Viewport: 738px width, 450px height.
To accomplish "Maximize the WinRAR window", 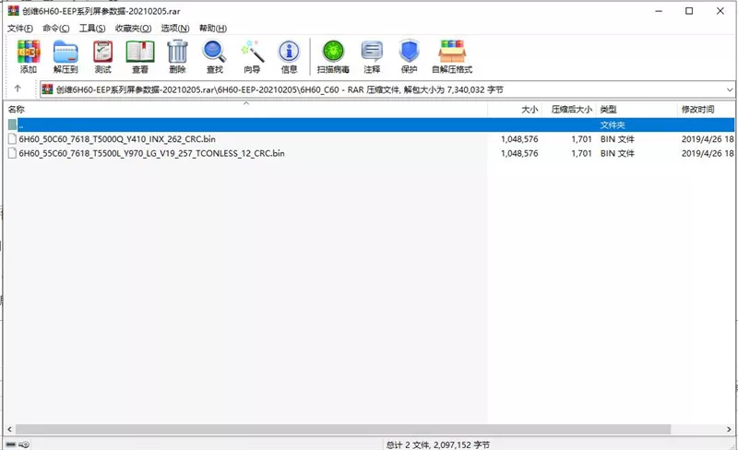I will 689,11.
